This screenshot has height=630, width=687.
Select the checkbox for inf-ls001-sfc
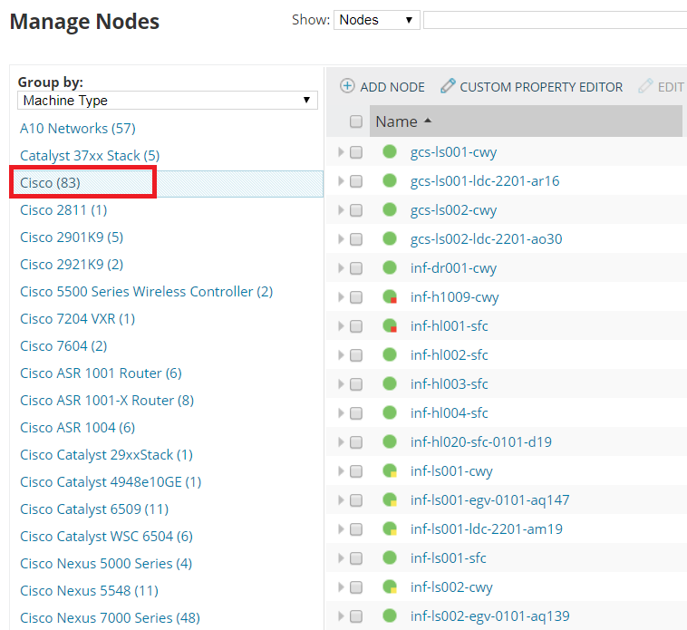coord(356,558)
